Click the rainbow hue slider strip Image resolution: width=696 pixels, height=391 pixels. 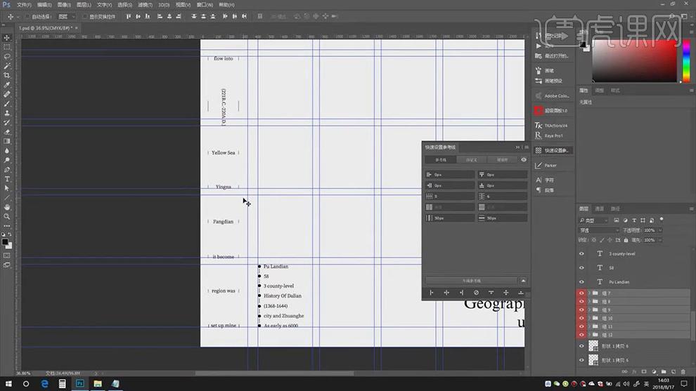(x=685, y=61)
